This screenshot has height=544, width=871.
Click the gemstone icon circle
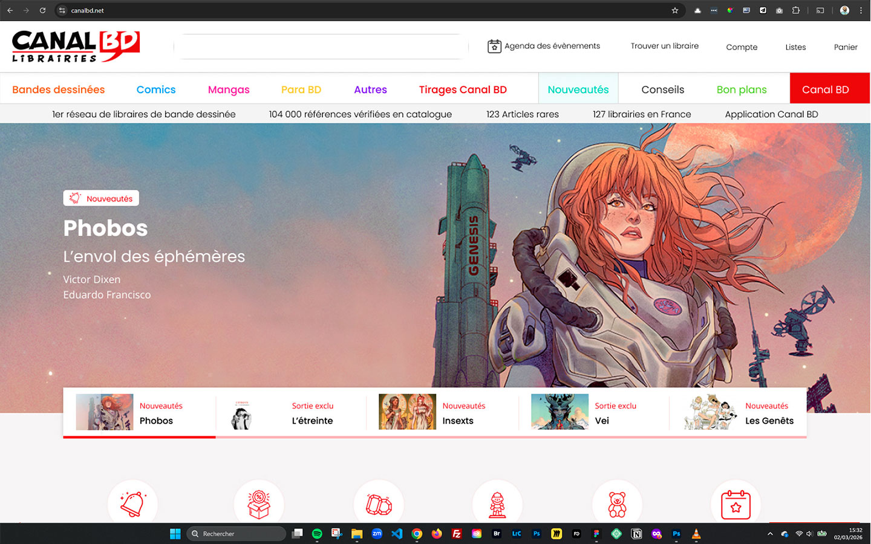379,504
